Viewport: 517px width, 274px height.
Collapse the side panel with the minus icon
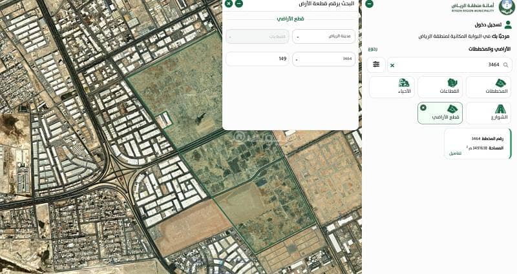[x=369, y=4]
